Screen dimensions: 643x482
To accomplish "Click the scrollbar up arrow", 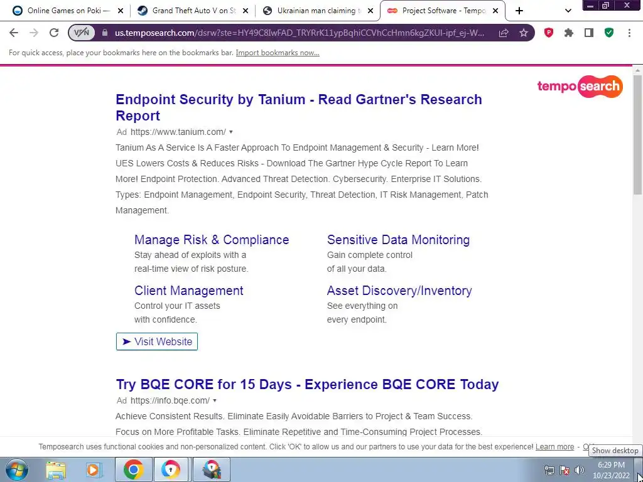I will click(x=637, y=70).
